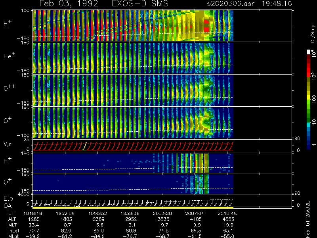Image resolution: width=317 pixels, height=238 pixels.
Task: Click the 'Ct/Smp' colorbar unit label
Action: (x=313, y=34)
